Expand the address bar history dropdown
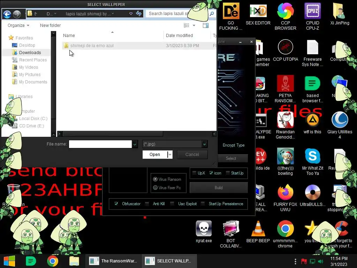357x268 pixels. click(131, 14)
